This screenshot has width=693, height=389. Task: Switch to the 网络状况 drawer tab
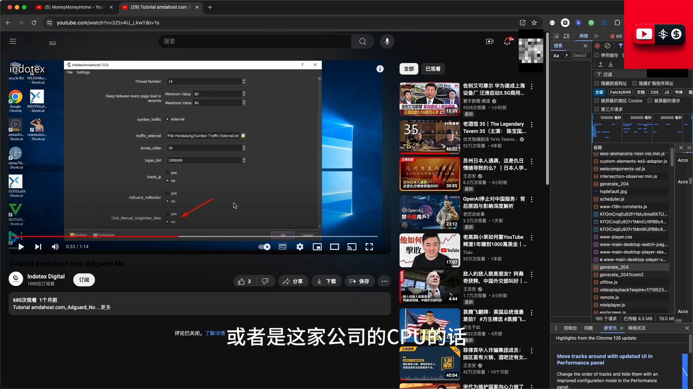[x=637, y=328]
